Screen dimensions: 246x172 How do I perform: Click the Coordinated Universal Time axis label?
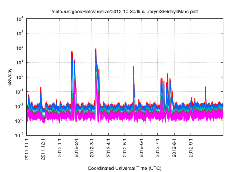(x=125, y=169)
